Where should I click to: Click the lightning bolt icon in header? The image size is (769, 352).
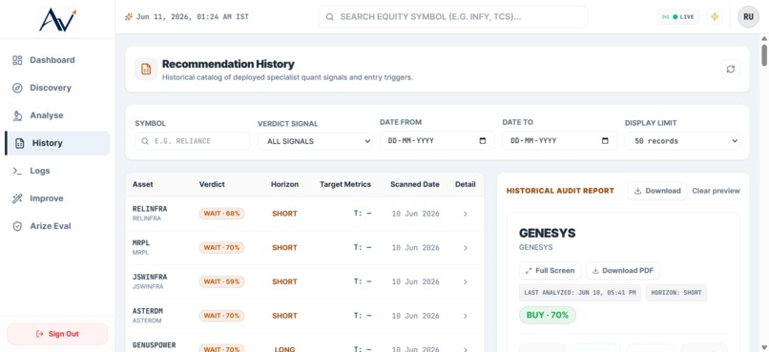click(x=715, y=16)
